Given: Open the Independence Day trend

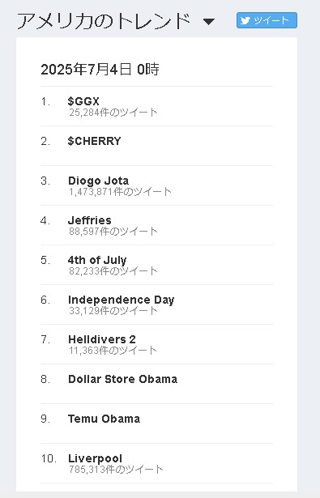Looking at the screenshot, I should 121,300.
